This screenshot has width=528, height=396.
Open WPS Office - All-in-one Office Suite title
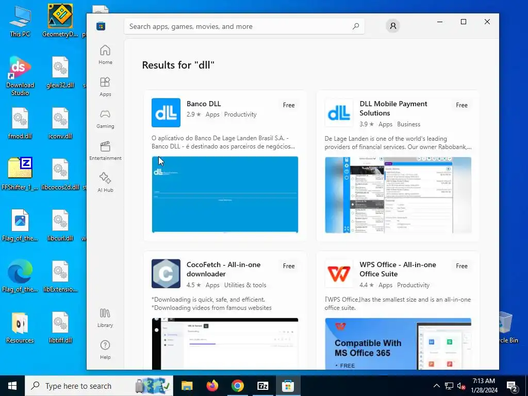(398, 269)
